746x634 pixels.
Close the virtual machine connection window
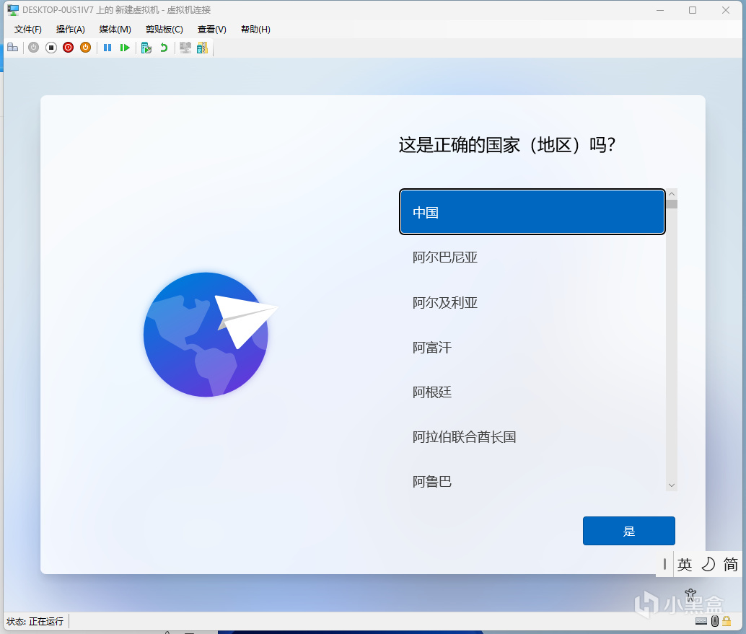tap(726, 10)
